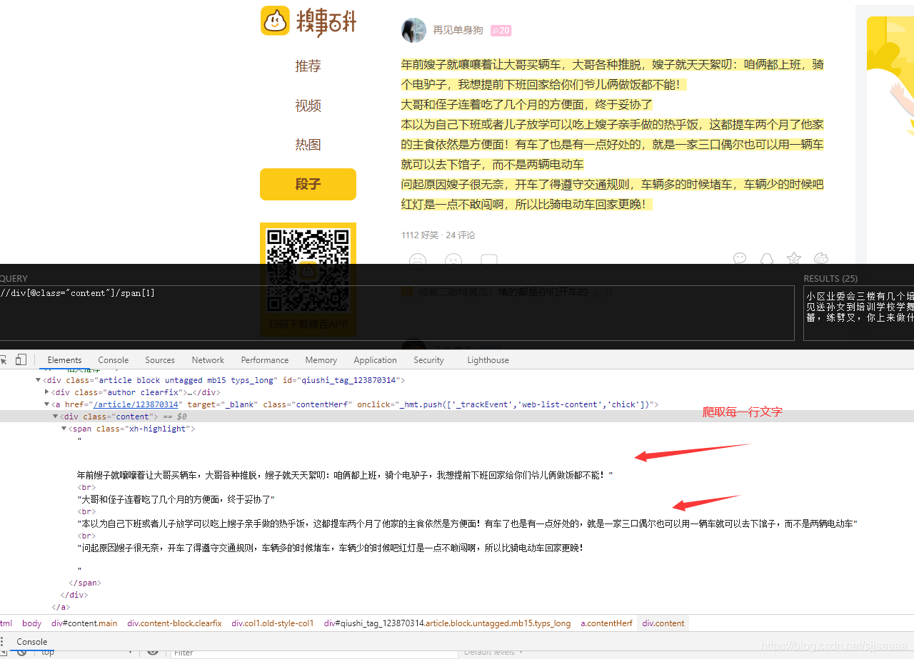Select the closing </div> tag line
This screenshot has height=659, width=914.
tap(74, 595)
